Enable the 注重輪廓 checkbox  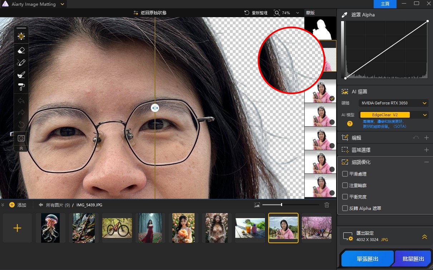[x=345, y=185]
